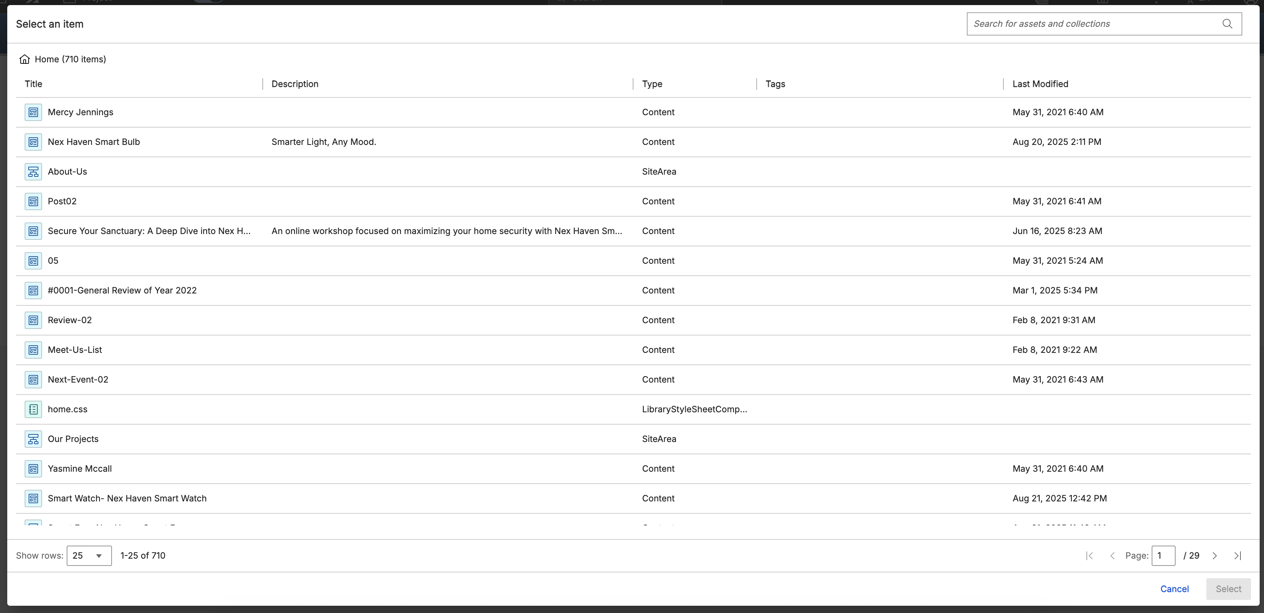Select the Review-02 content row
The width and height of the screenshot is (1264, 613).
click(70, 320)
